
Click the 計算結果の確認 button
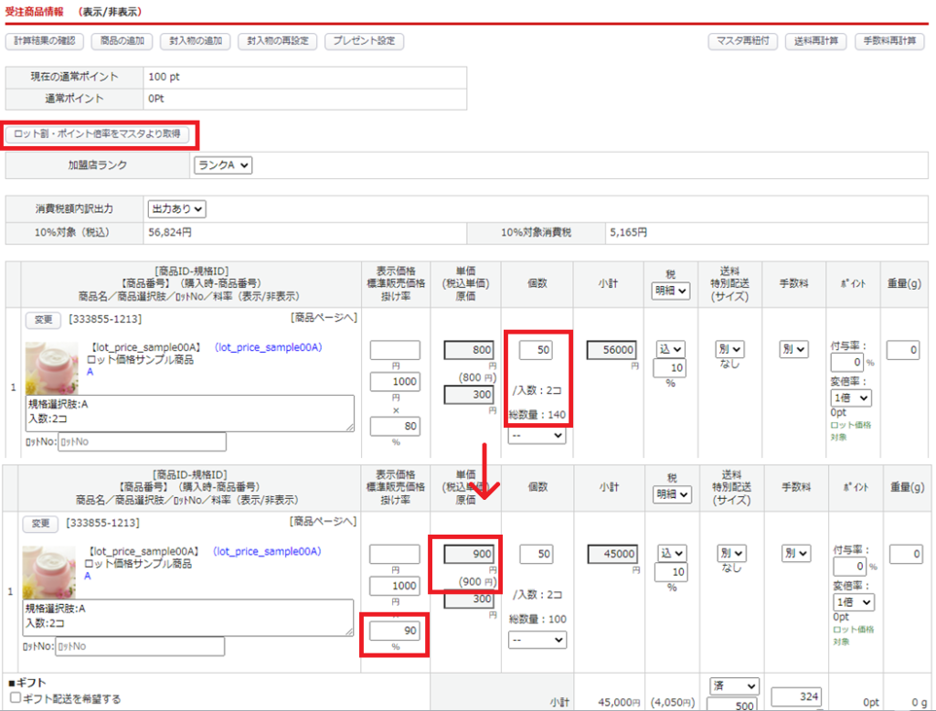[45, 41]
